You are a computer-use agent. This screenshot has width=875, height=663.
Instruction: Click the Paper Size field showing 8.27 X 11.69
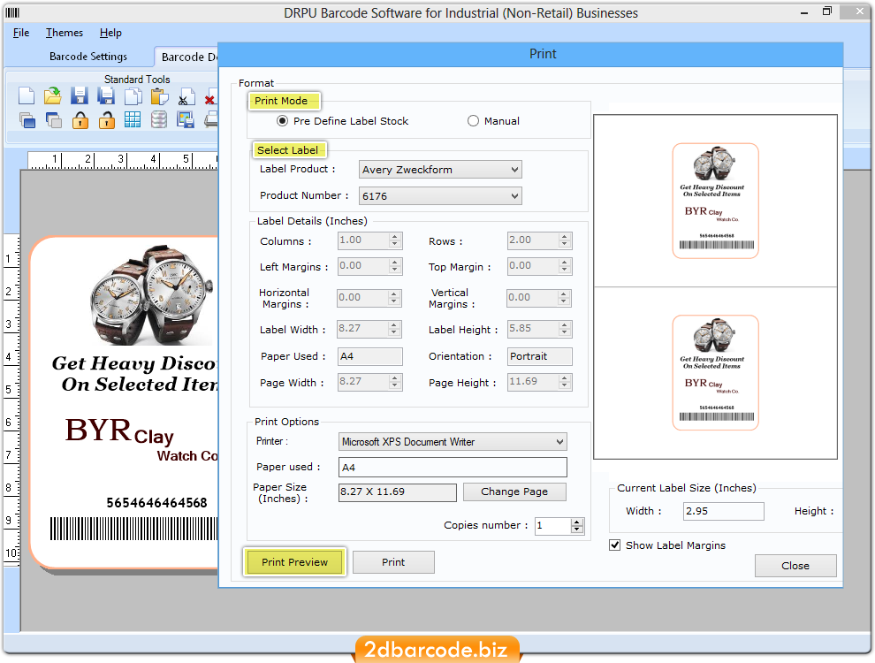point(398,492)
